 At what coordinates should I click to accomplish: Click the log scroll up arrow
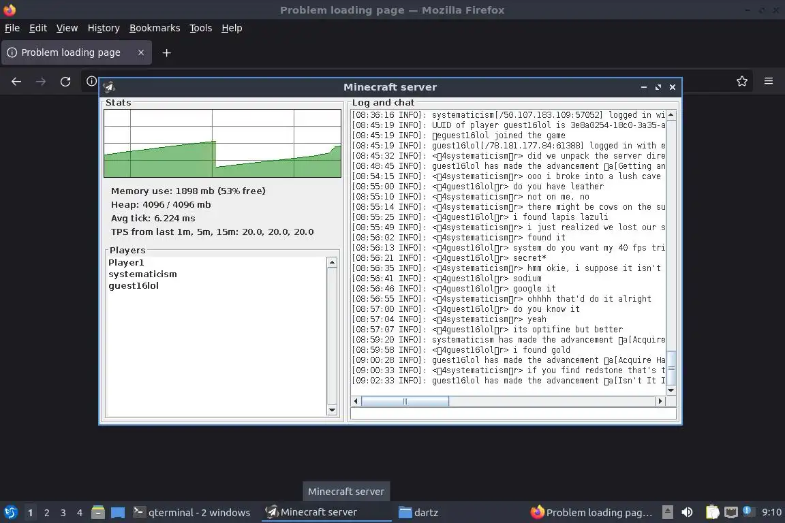(671, 114)
